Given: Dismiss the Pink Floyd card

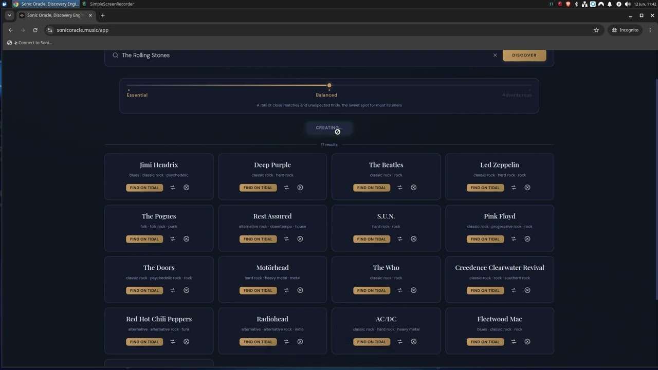Looking at the screenshot, I should click(x=527, y=239).
